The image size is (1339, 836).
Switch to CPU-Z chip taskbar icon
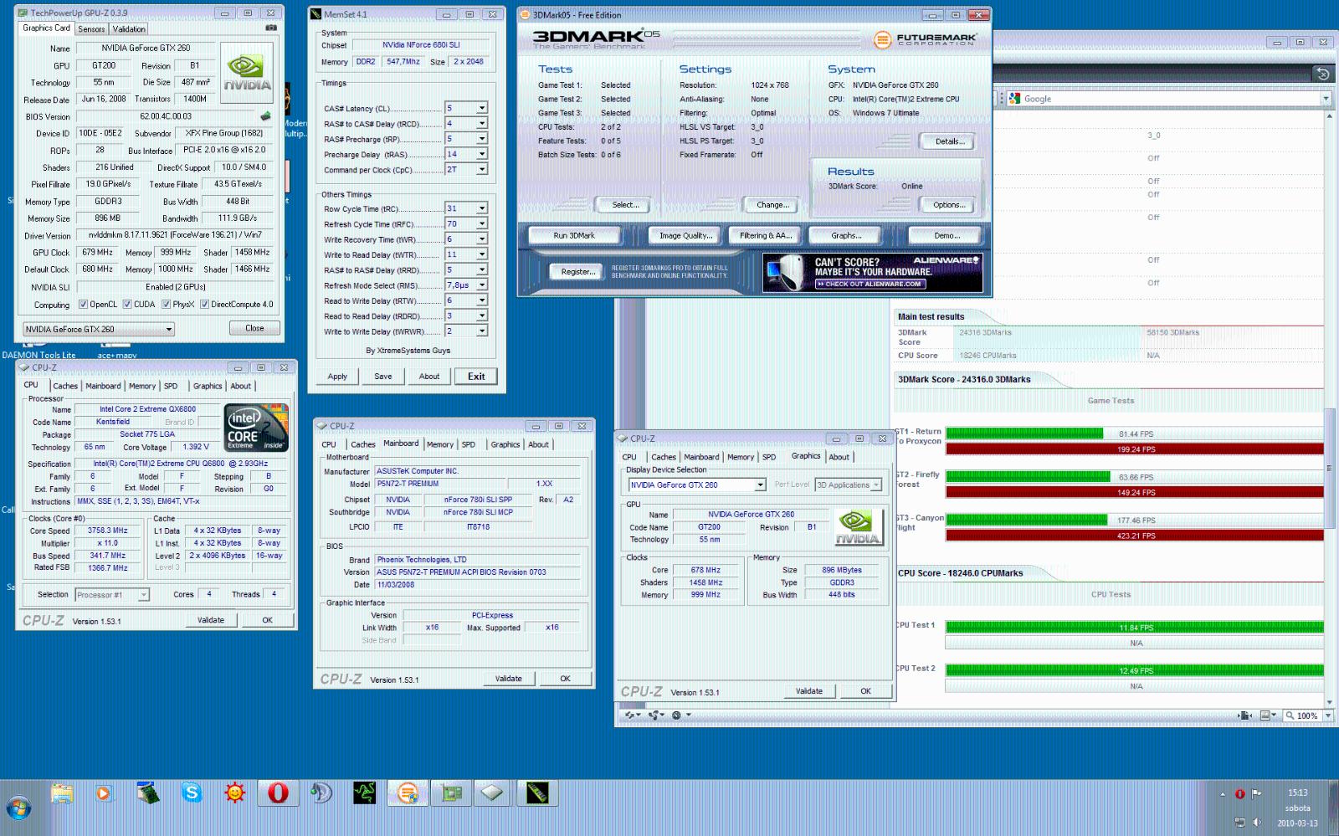pyautogui.click(x=493, y=792)
